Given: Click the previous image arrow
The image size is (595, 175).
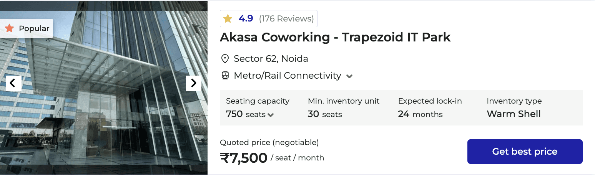Looking at the screenshot, I should (x=13, y=83).
